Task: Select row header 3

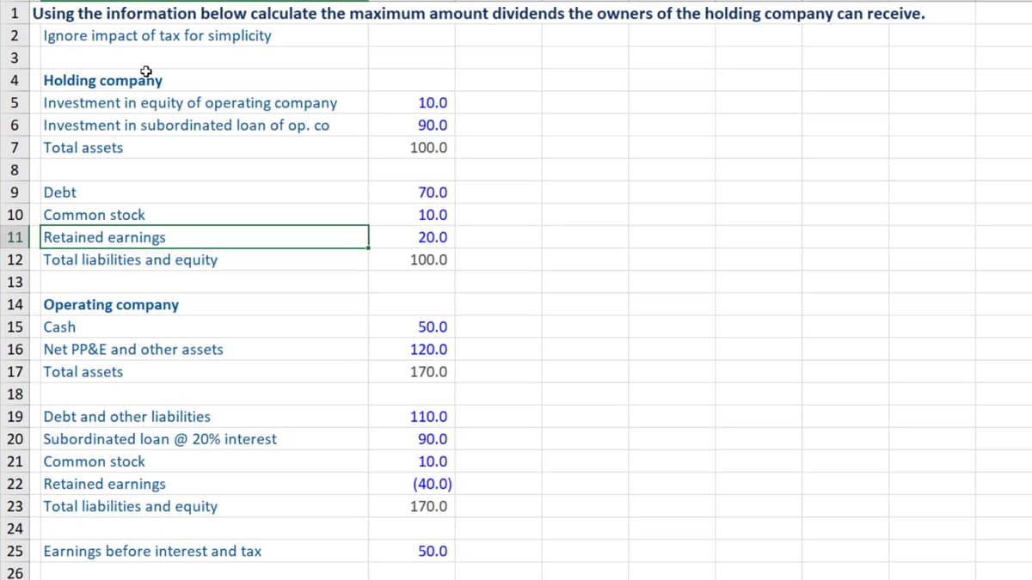Action: point(14,58)
